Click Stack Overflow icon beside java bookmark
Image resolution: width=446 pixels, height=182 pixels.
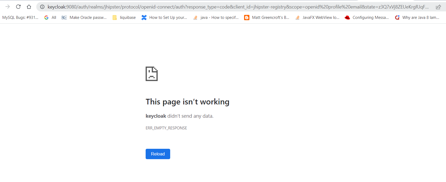pos(196,18)
